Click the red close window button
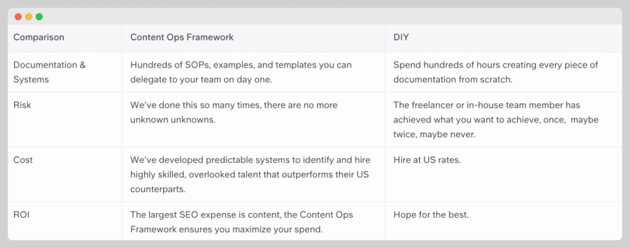Viewport: 630px width, 248px height. tap(18, 17)
